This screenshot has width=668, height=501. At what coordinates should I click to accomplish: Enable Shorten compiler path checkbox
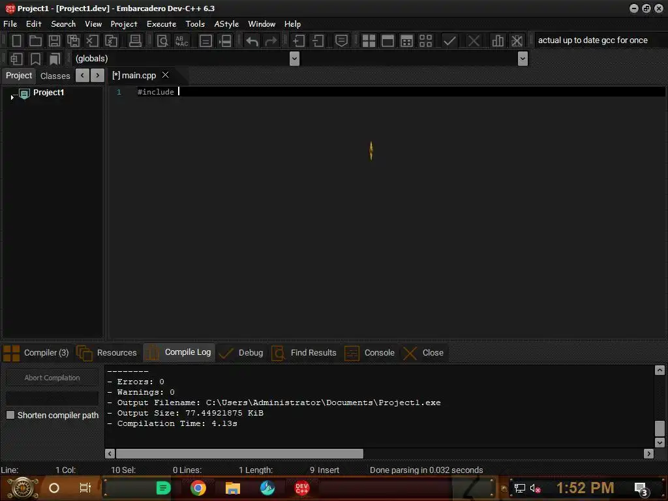10,415
